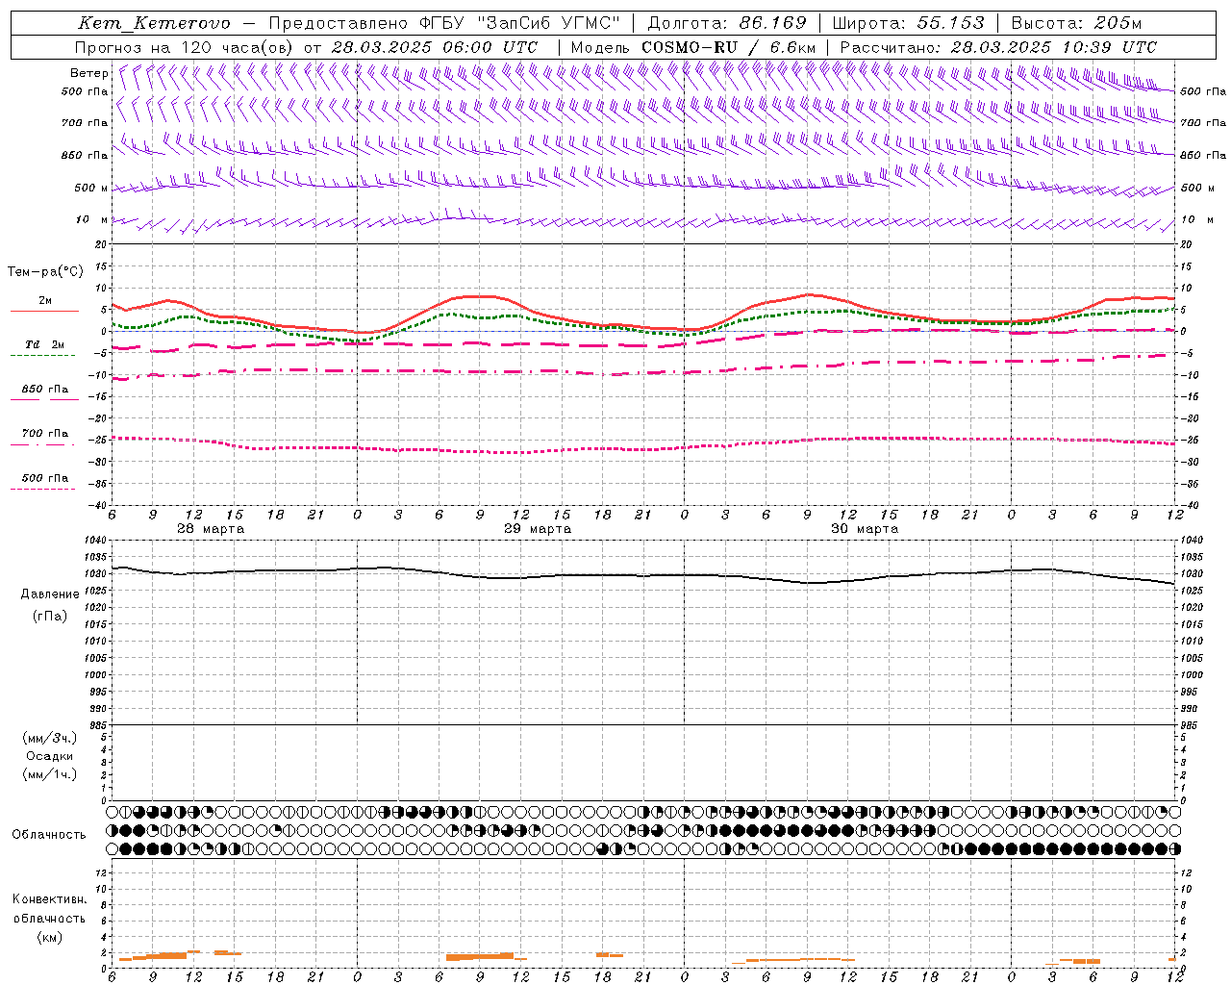Click the Высота: 205м header value

pyautogui.click(x=1076, y=23)
